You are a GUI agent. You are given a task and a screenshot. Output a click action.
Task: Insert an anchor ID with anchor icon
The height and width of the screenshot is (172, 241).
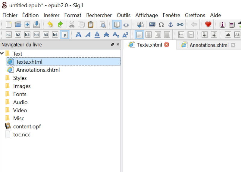click(x=171, y=25)
